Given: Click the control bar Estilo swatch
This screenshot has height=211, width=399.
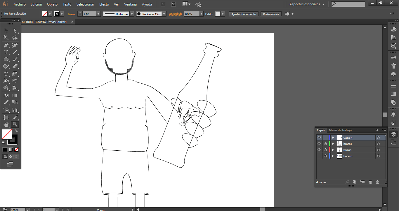Looking at the screenshot, I should [218, 14].
